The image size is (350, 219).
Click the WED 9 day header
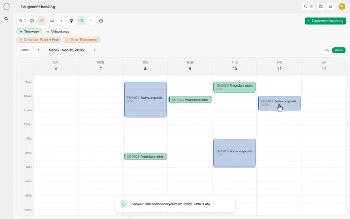pos(190,66)
